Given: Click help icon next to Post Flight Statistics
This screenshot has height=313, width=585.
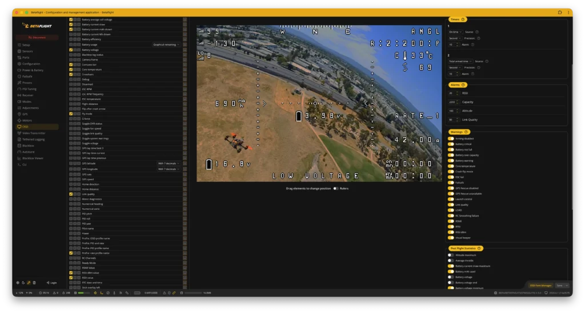Looking at the screenshot, I should click(x=479, y=248).
